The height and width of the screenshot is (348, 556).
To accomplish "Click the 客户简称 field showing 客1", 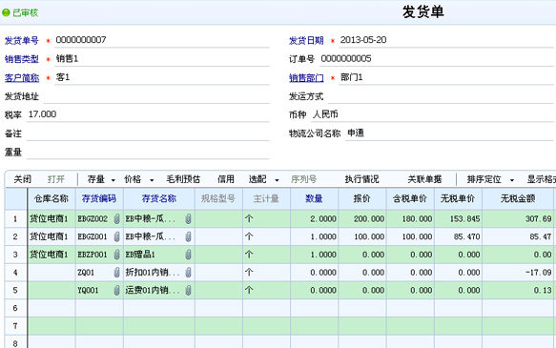I will pos(162,77).
